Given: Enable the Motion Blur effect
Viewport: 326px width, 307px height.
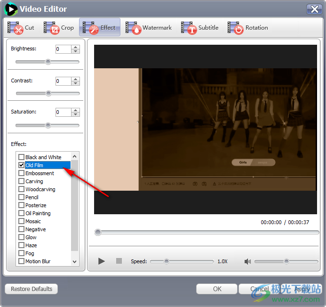Looking at the screenshot, I should tap(21, 261).
